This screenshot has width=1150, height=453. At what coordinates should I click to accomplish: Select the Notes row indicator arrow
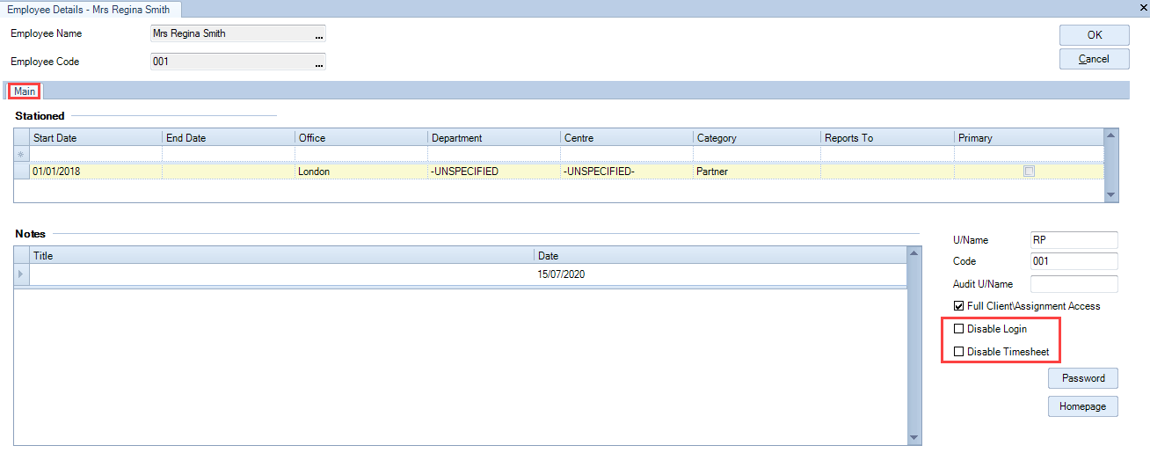pyautogui.click(x=22, y=274)
